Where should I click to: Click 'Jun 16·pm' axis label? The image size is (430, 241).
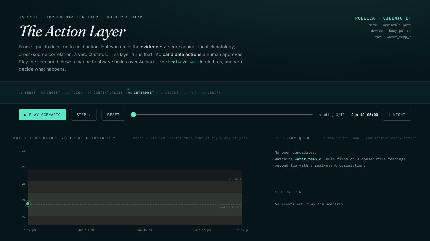point(203,230)
